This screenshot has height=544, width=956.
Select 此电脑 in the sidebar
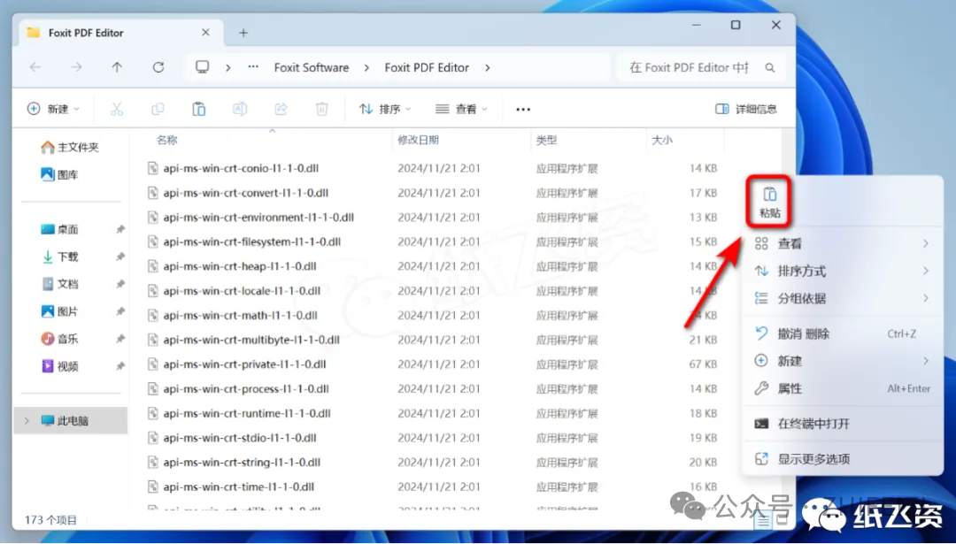coord(71,420)
